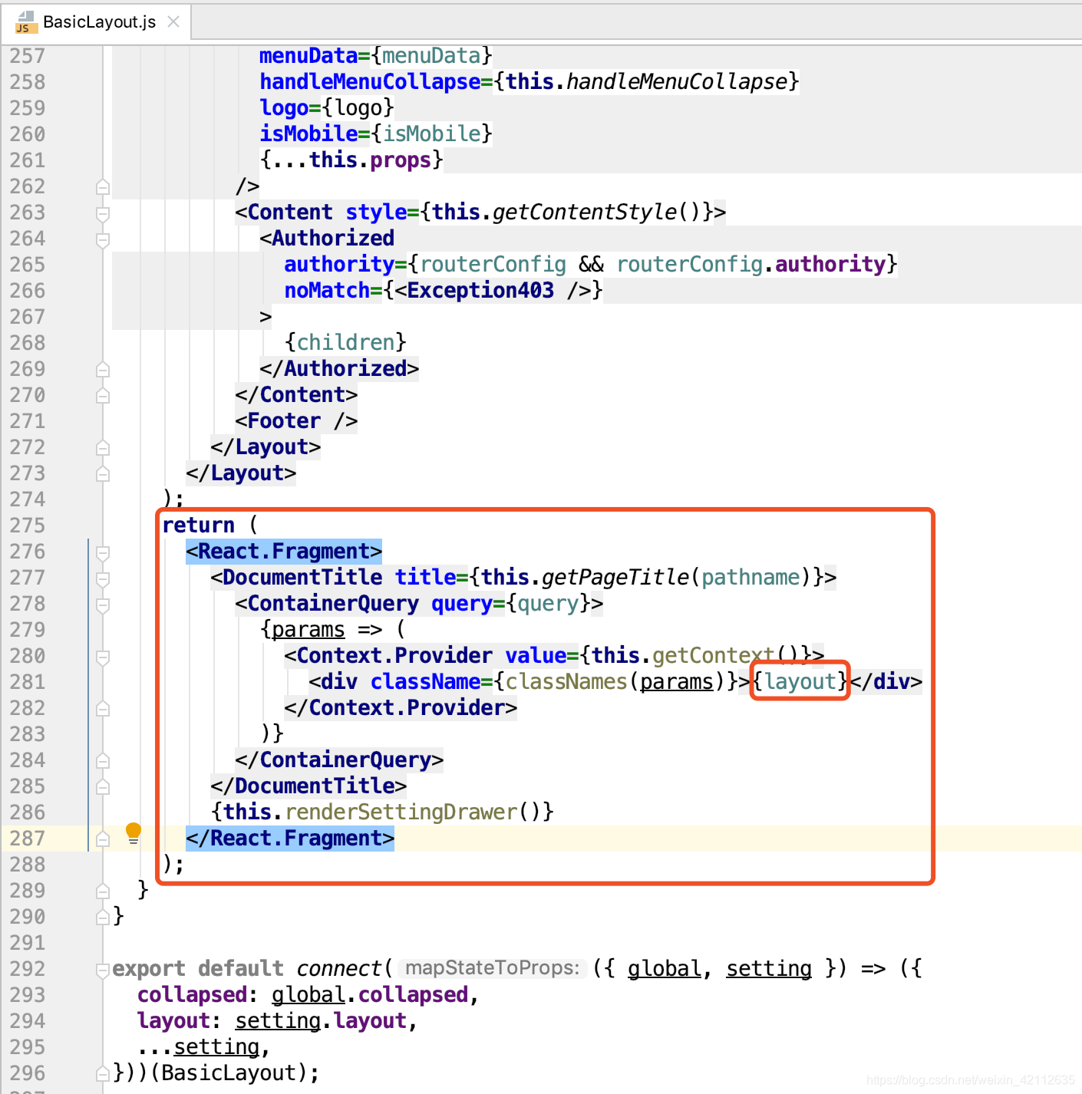Toggle fold marker at line 272
The height and width of the screenshot is (1094, 1082).
pyautogui.click(x=103, y=447)
